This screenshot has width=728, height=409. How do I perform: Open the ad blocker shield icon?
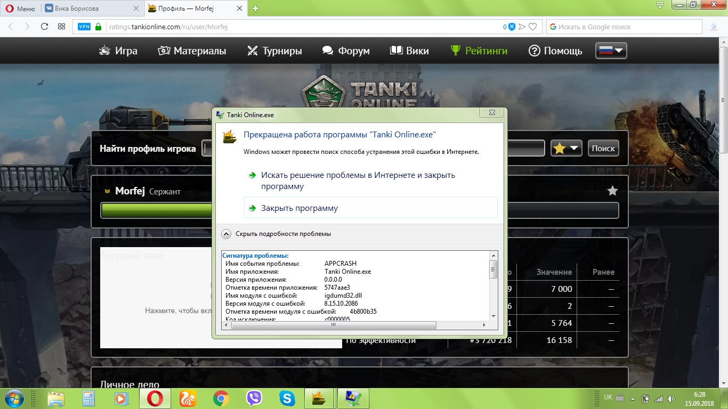point(511,27)
